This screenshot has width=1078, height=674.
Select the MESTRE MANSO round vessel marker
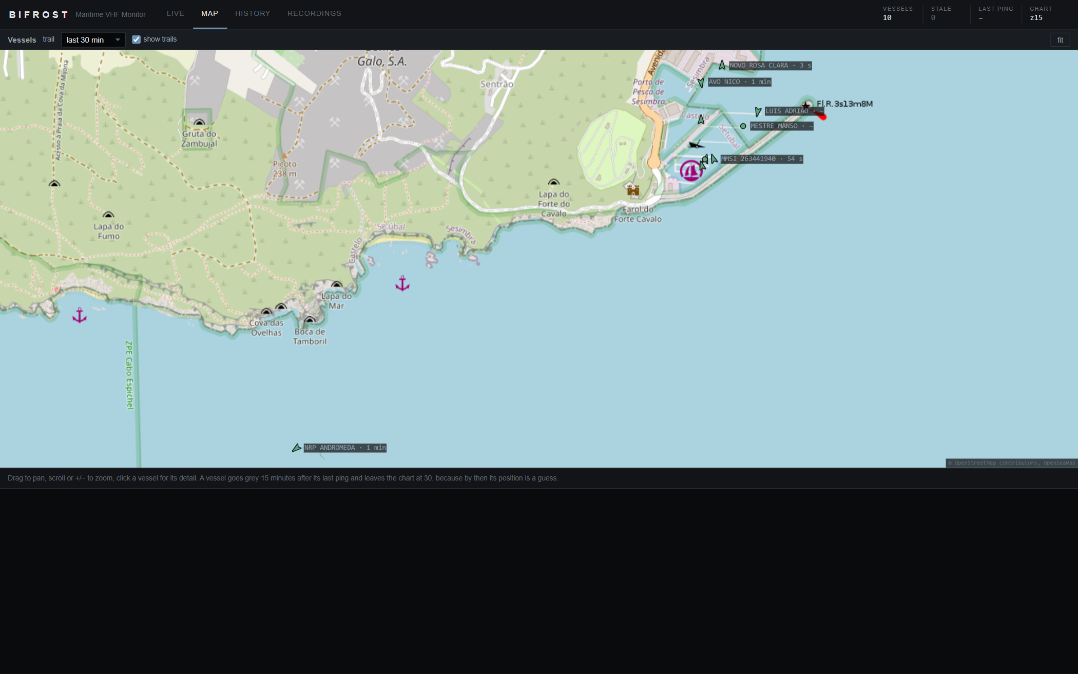tap(743, 126)
